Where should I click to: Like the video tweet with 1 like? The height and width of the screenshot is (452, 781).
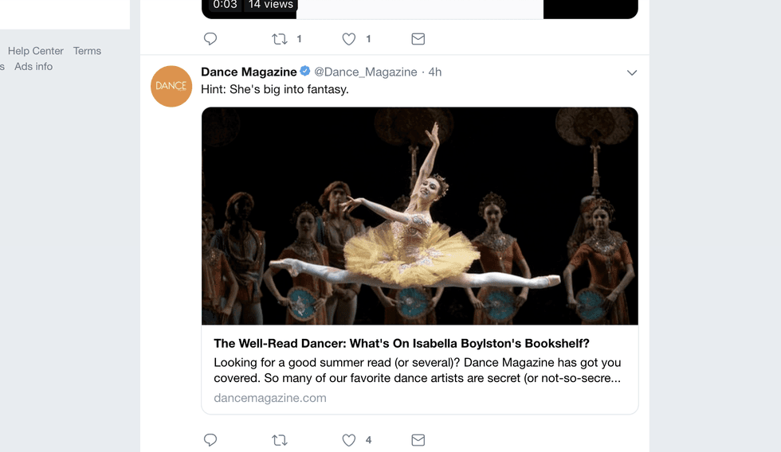(348, 39)
